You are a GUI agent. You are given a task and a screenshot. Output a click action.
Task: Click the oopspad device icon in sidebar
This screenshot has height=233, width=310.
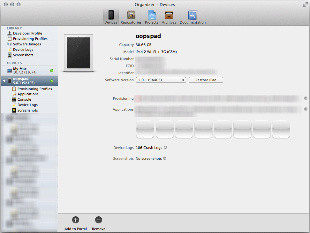click(10, 81)
